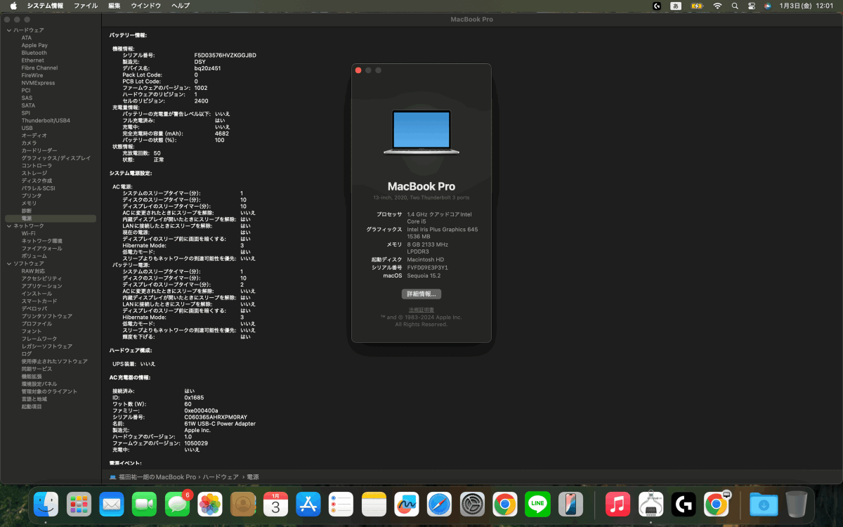The image size is (843, 527).
Task: Select serial number FVFD09E3P3Y1 in About window
Action: pyautogui.click(x=428, y=268)
